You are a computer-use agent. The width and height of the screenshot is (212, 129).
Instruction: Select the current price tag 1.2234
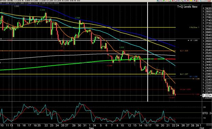coord(207,95)
